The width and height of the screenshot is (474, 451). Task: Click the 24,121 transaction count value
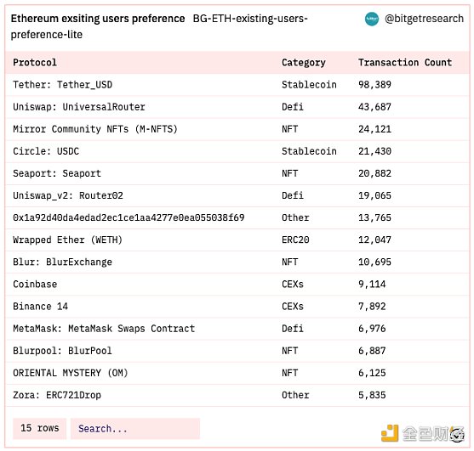(374, 129)
